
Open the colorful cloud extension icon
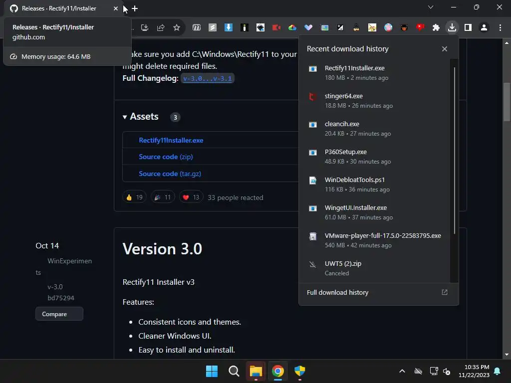(x=292, y=28)
